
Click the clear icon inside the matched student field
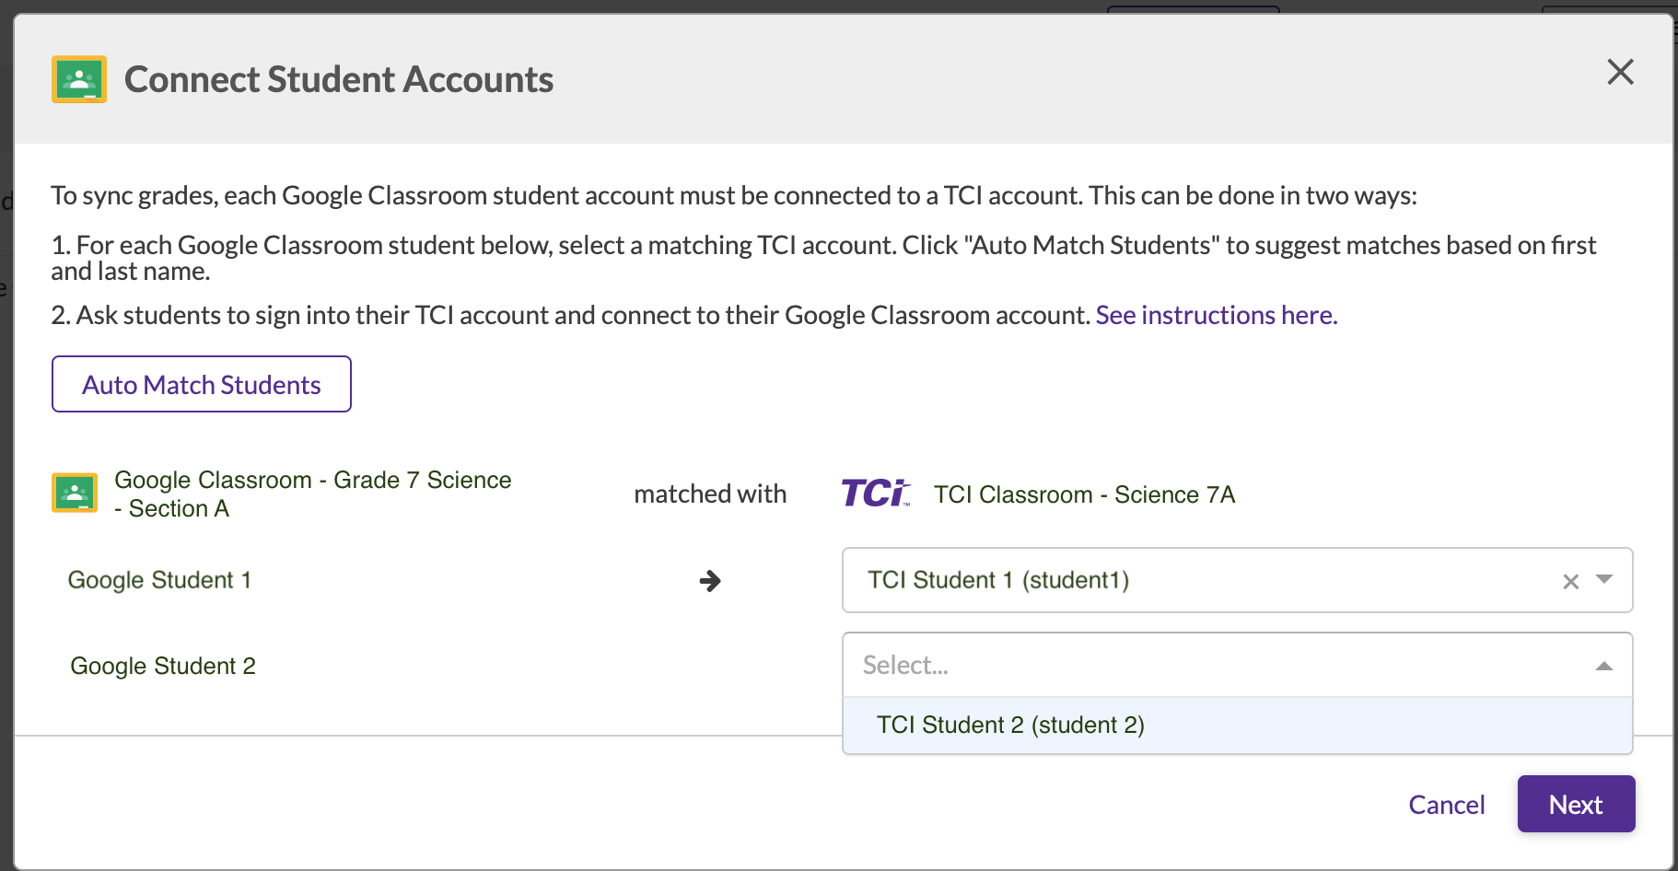pos(1567,580)
